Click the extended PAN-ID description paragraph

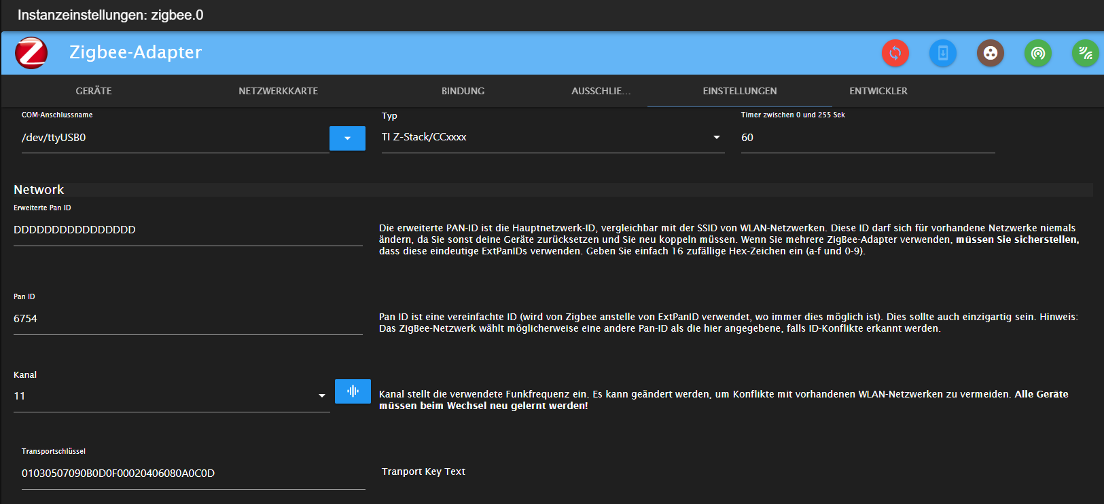click(729, 239)
